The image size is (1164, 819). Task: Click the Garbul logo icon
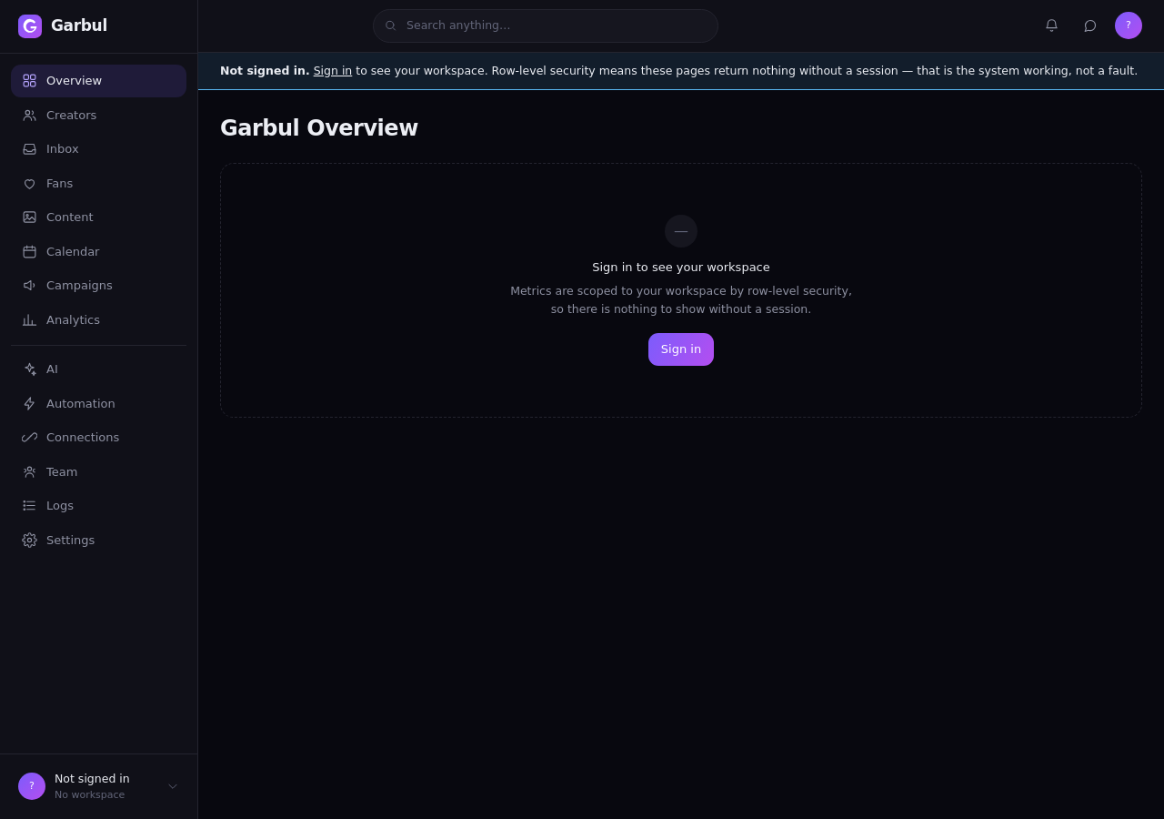click(30, 26)
